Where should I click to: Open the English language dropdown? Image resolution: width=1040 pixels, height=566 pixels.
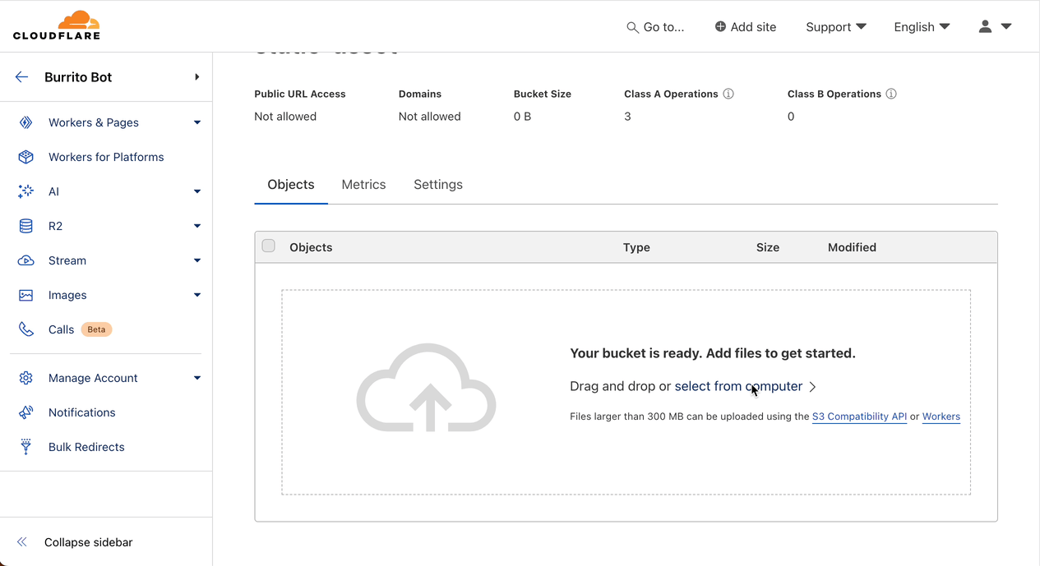click(x=921, y=27)
